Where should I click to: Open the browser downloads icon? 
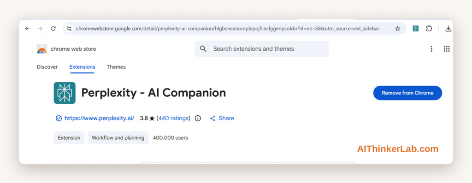coord(448,29)
